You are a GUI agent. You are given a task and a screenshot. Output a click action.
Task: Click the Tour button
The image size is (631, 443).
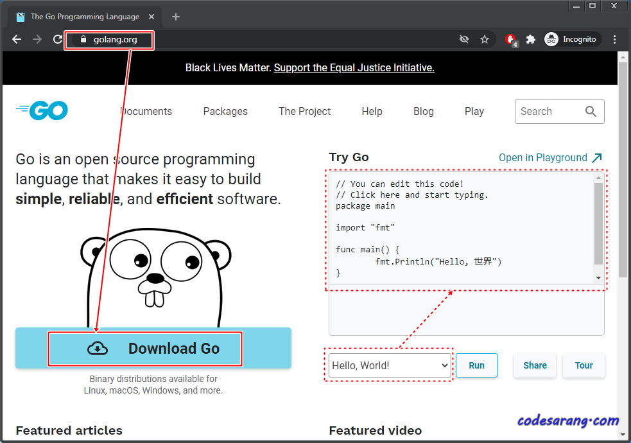coord(583,365)
